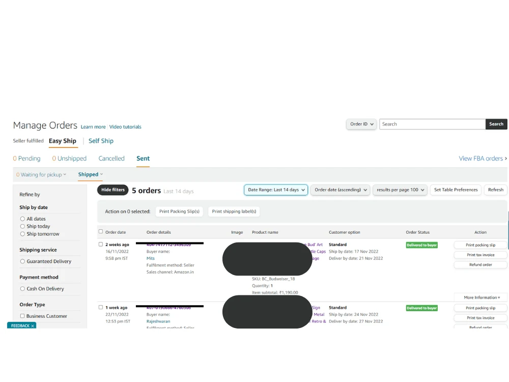Expand the Shipped sub-filter dropdown
This screenshot has height=382, width=509.
pyautogui.click(x=91, y=174)
